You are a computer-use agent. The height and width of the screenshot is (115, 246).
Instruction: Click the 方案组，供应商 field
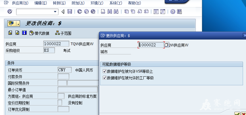[x=61, y=96]
